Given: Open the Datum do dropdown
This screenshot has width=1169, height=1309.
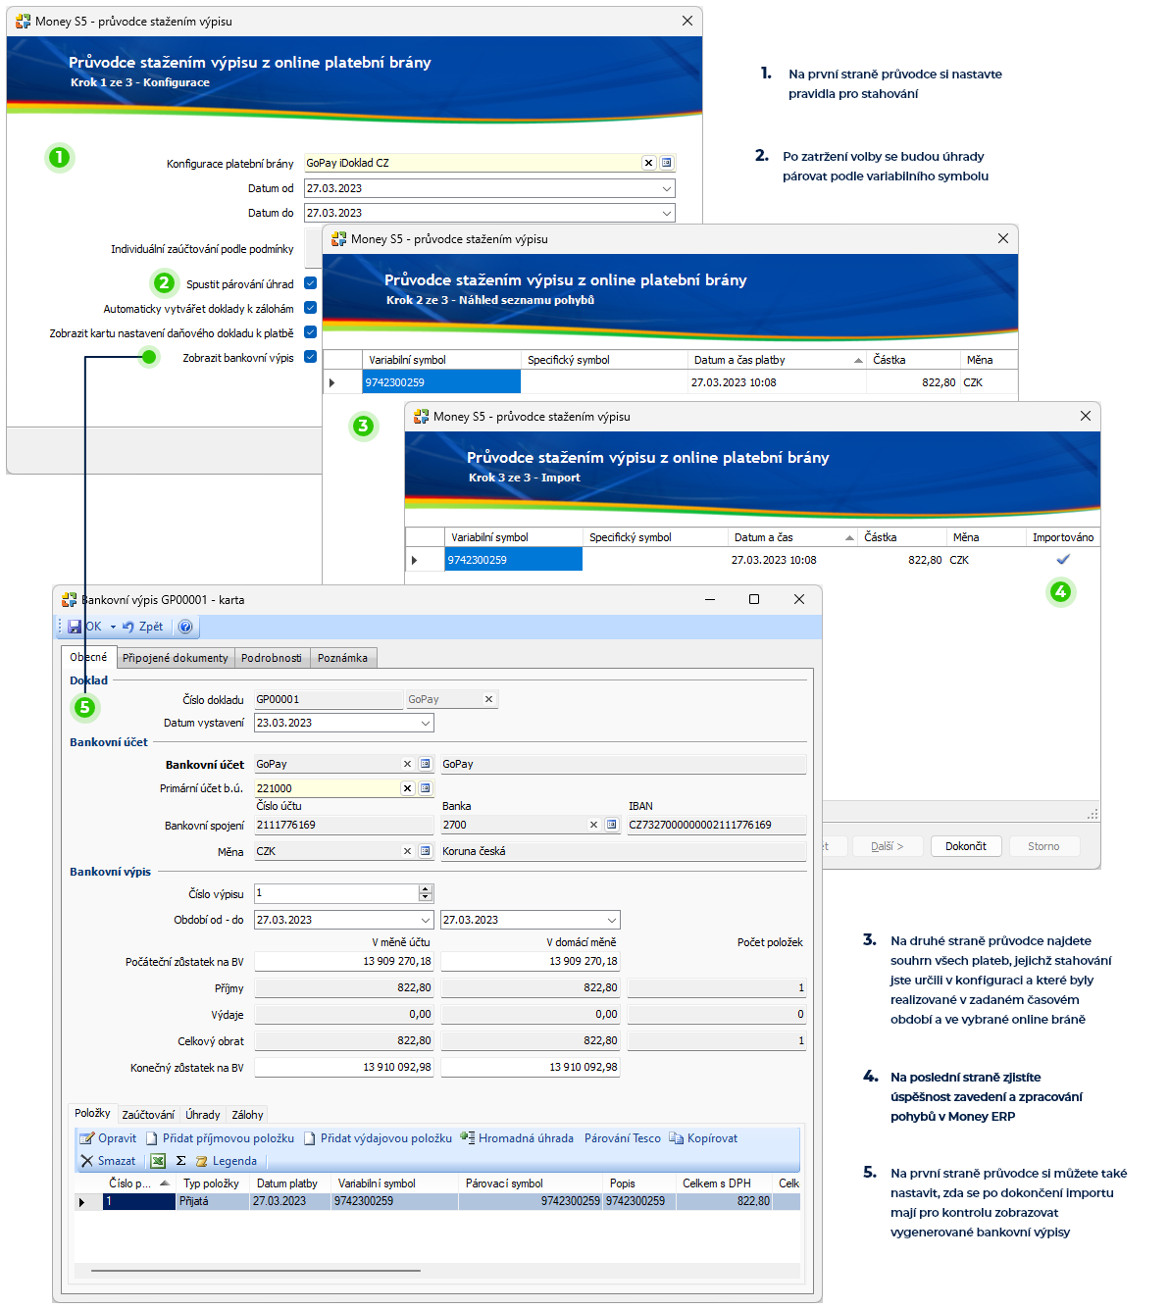Looking at the screenshot, I should 667,213.
